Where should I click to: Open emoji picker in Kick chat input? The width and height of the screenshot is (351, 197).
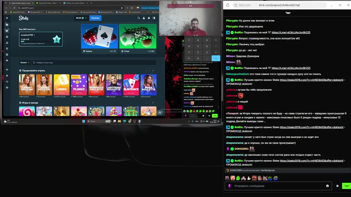pos(327,186)
